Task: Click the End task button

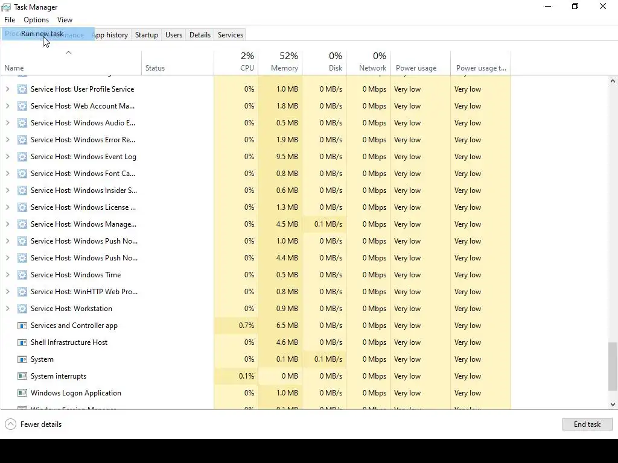Action: click(x=587, y=424)
